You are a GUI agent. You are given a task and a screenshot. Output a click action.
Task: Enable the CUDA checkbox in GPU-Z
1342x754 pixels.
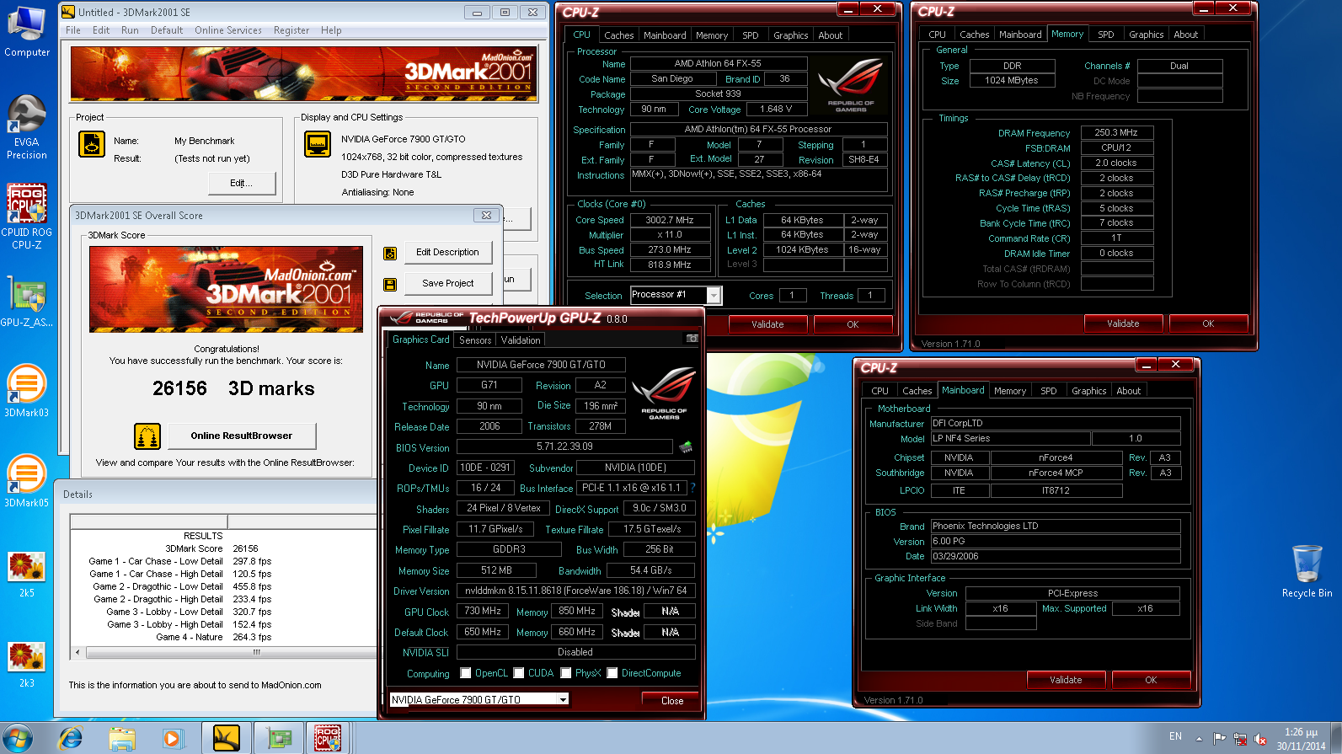coord(519,673)
